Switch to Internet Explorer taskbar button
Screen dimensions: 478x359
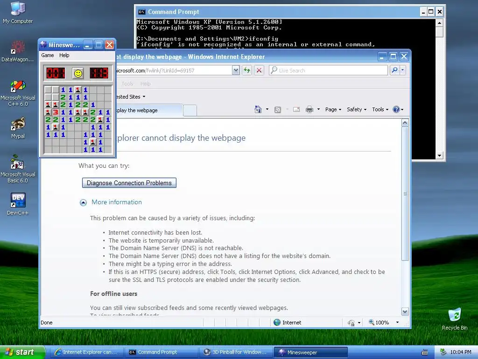click(86, 352)
